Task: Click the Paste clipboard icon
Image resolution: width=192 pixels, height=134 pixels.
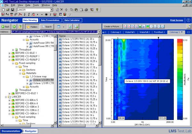Action: click(76, 10)
